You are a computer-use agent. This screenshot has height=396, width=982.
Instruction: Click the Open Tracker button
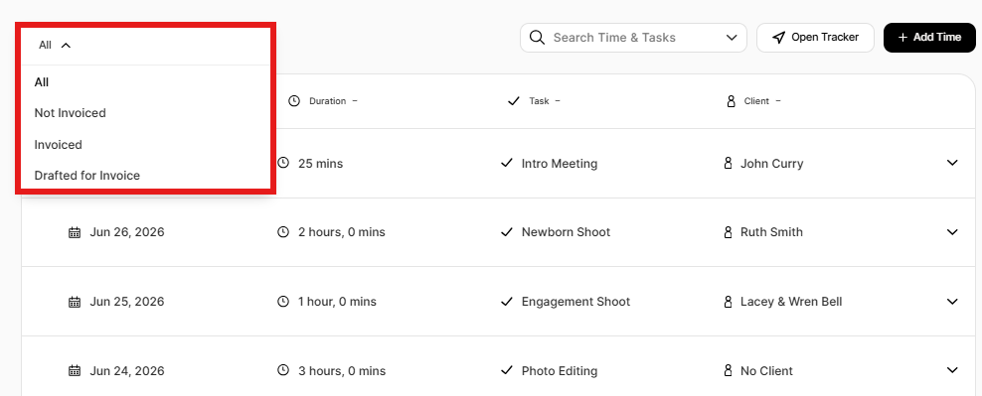(x=815, y=38)
